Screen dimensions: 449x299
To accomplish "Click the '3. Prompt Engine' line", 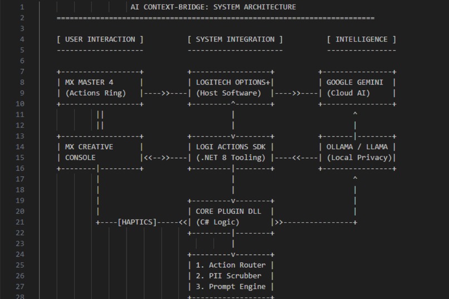I will click(231, 287).
